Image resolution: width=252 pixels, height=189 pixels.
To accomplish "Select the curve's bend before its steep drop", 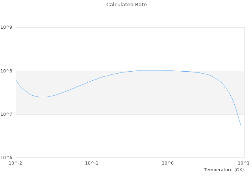I will click(x=221, y=83).
